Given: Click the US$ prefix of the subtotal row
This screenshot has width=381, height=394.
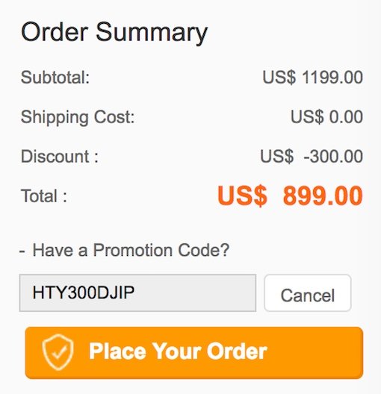Looking at the screenshot, I should (279, 77).
